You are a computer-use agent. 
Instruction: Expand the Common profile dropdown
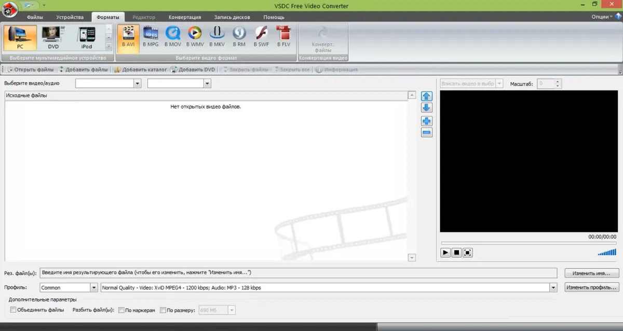point(94,287)
